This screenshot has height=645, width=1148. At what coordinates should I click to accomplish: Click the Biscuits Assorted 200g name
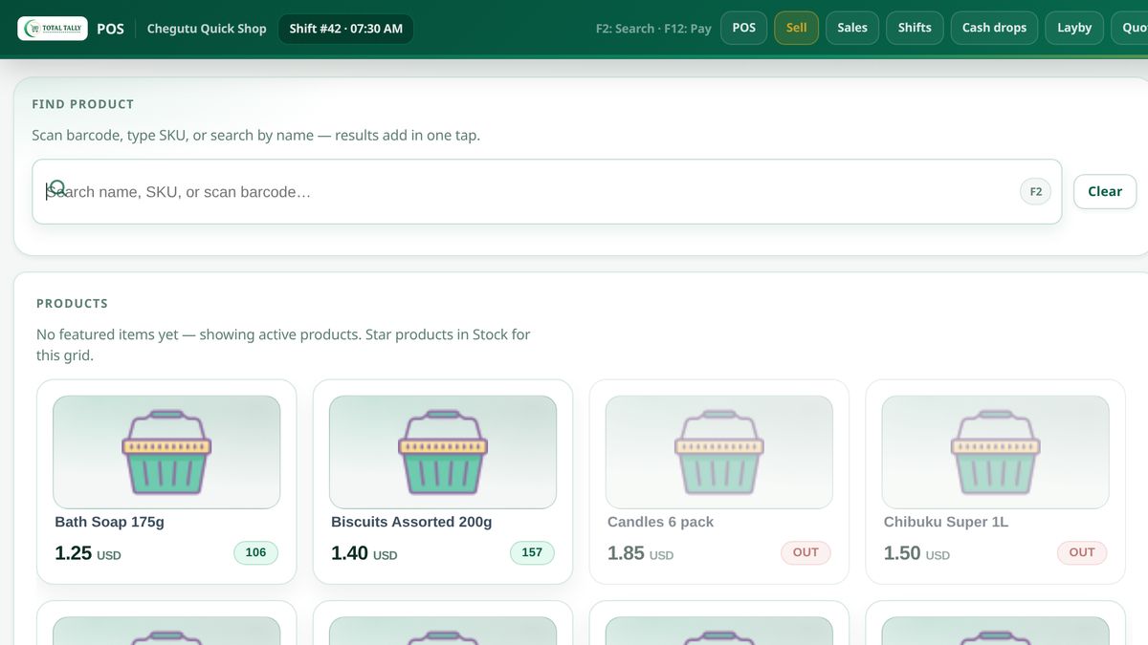[x=411, y=522]
